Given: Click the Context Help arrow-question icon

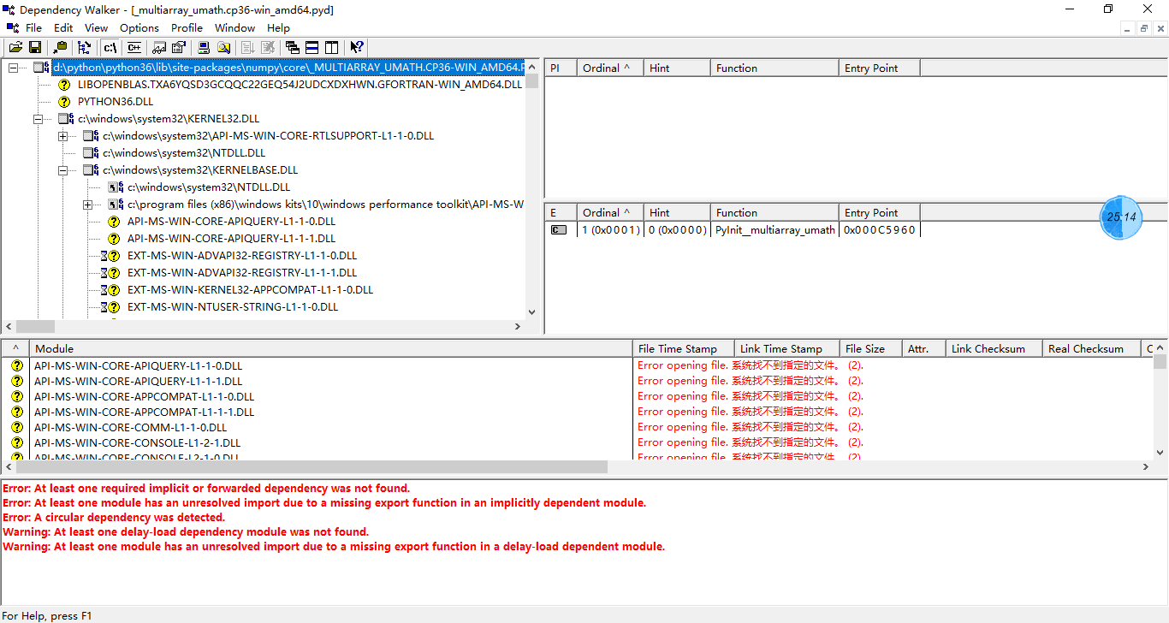Looking at the screenshot, I should [x=357, y=48].
